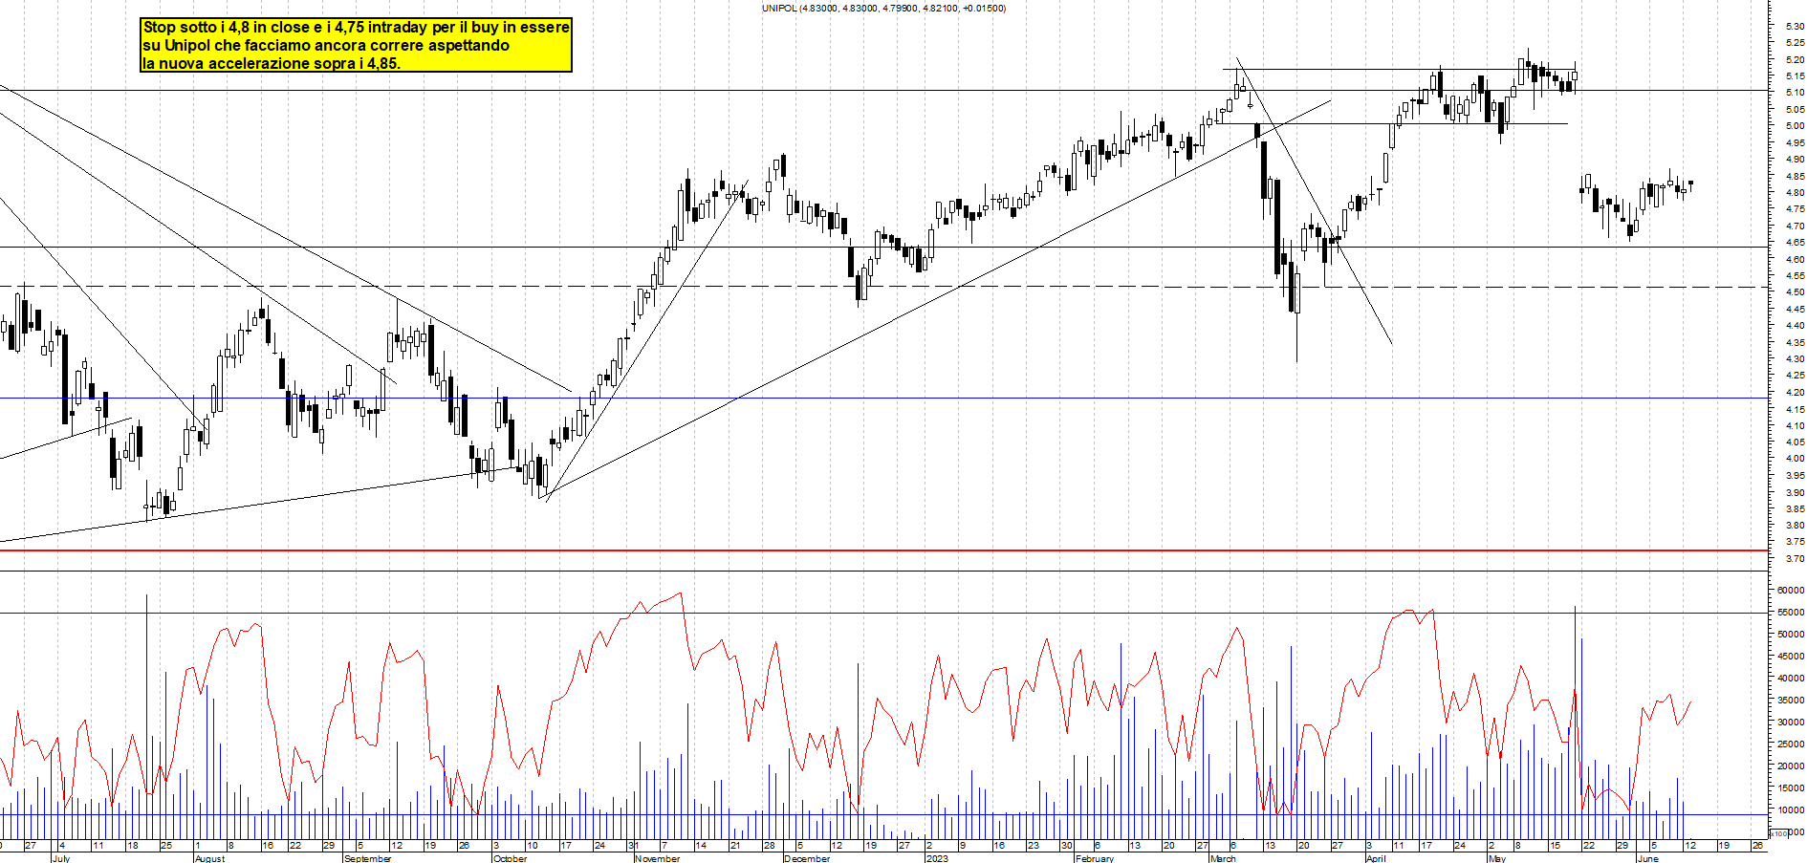This screenshot has width=1807, height=863.
Task: Click the 4.50 price axis label
Action: (x=1795, y=292)
